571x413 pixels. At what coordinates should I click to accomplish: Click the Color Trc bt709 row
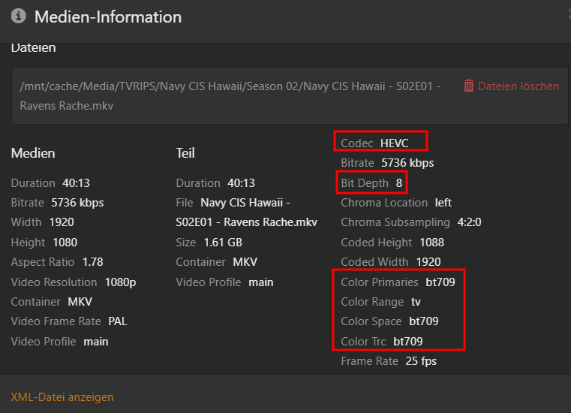[382, 342]
